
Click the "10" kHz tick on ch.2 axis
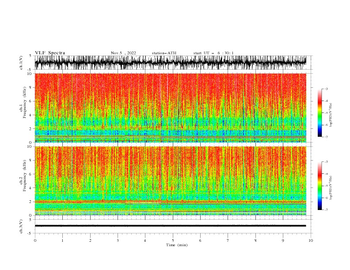(30, 146)
